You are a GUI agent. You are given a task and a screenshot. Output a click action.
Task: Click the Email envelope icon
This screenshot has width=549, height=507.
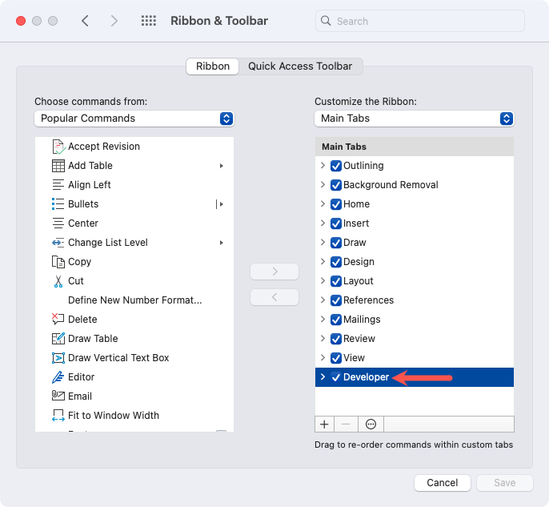58,396
